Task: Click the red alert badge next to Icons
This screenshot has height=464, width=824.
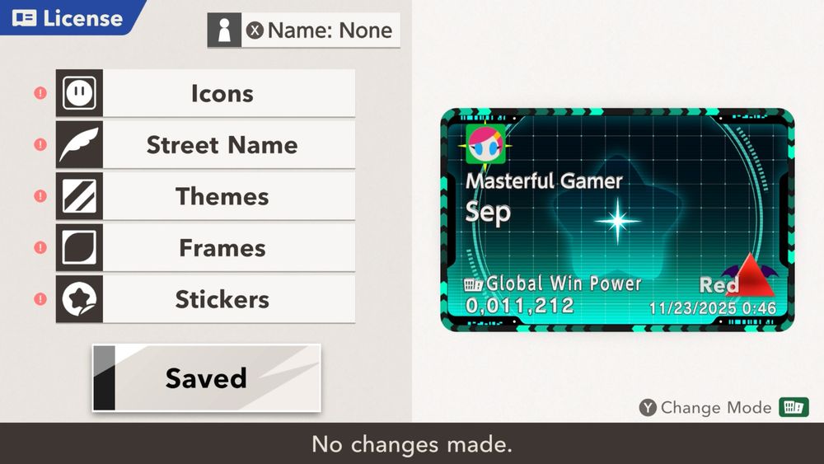Action: 40,93
